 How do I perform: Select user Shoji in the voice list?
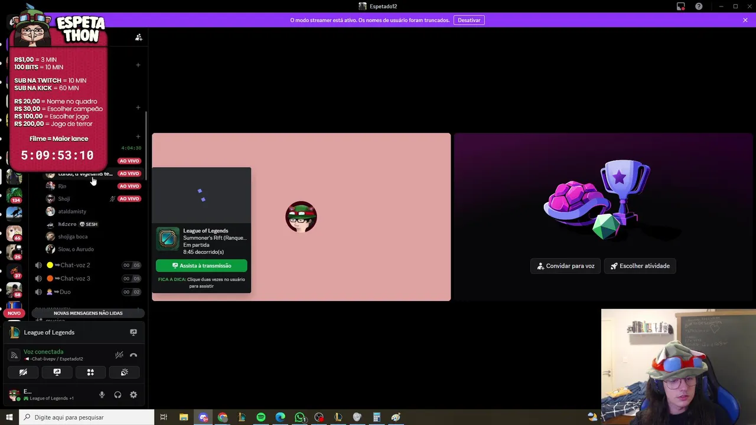point(64,199)
